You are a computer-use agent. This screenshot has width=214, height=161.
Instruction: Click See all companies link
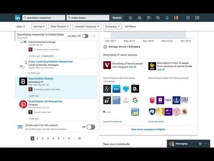pyautogui.click(x=113, y=122)
